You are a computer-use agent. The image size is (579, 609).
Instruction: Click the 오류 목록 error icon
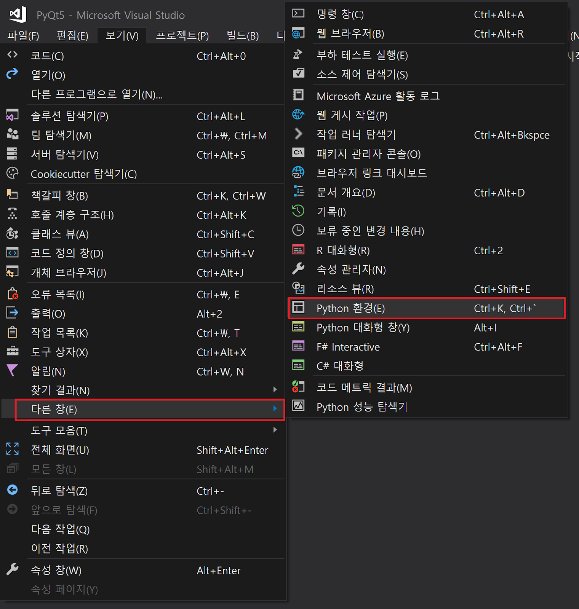point(13,293)
